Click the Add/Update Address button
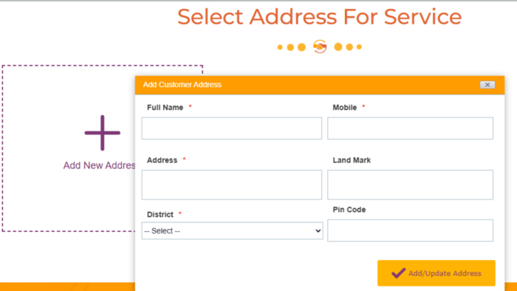Viewport: 517px width, 291px height. (x=436, y=273)
